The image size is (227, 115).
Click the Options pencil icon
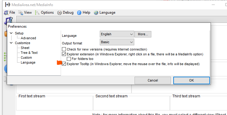37,13
